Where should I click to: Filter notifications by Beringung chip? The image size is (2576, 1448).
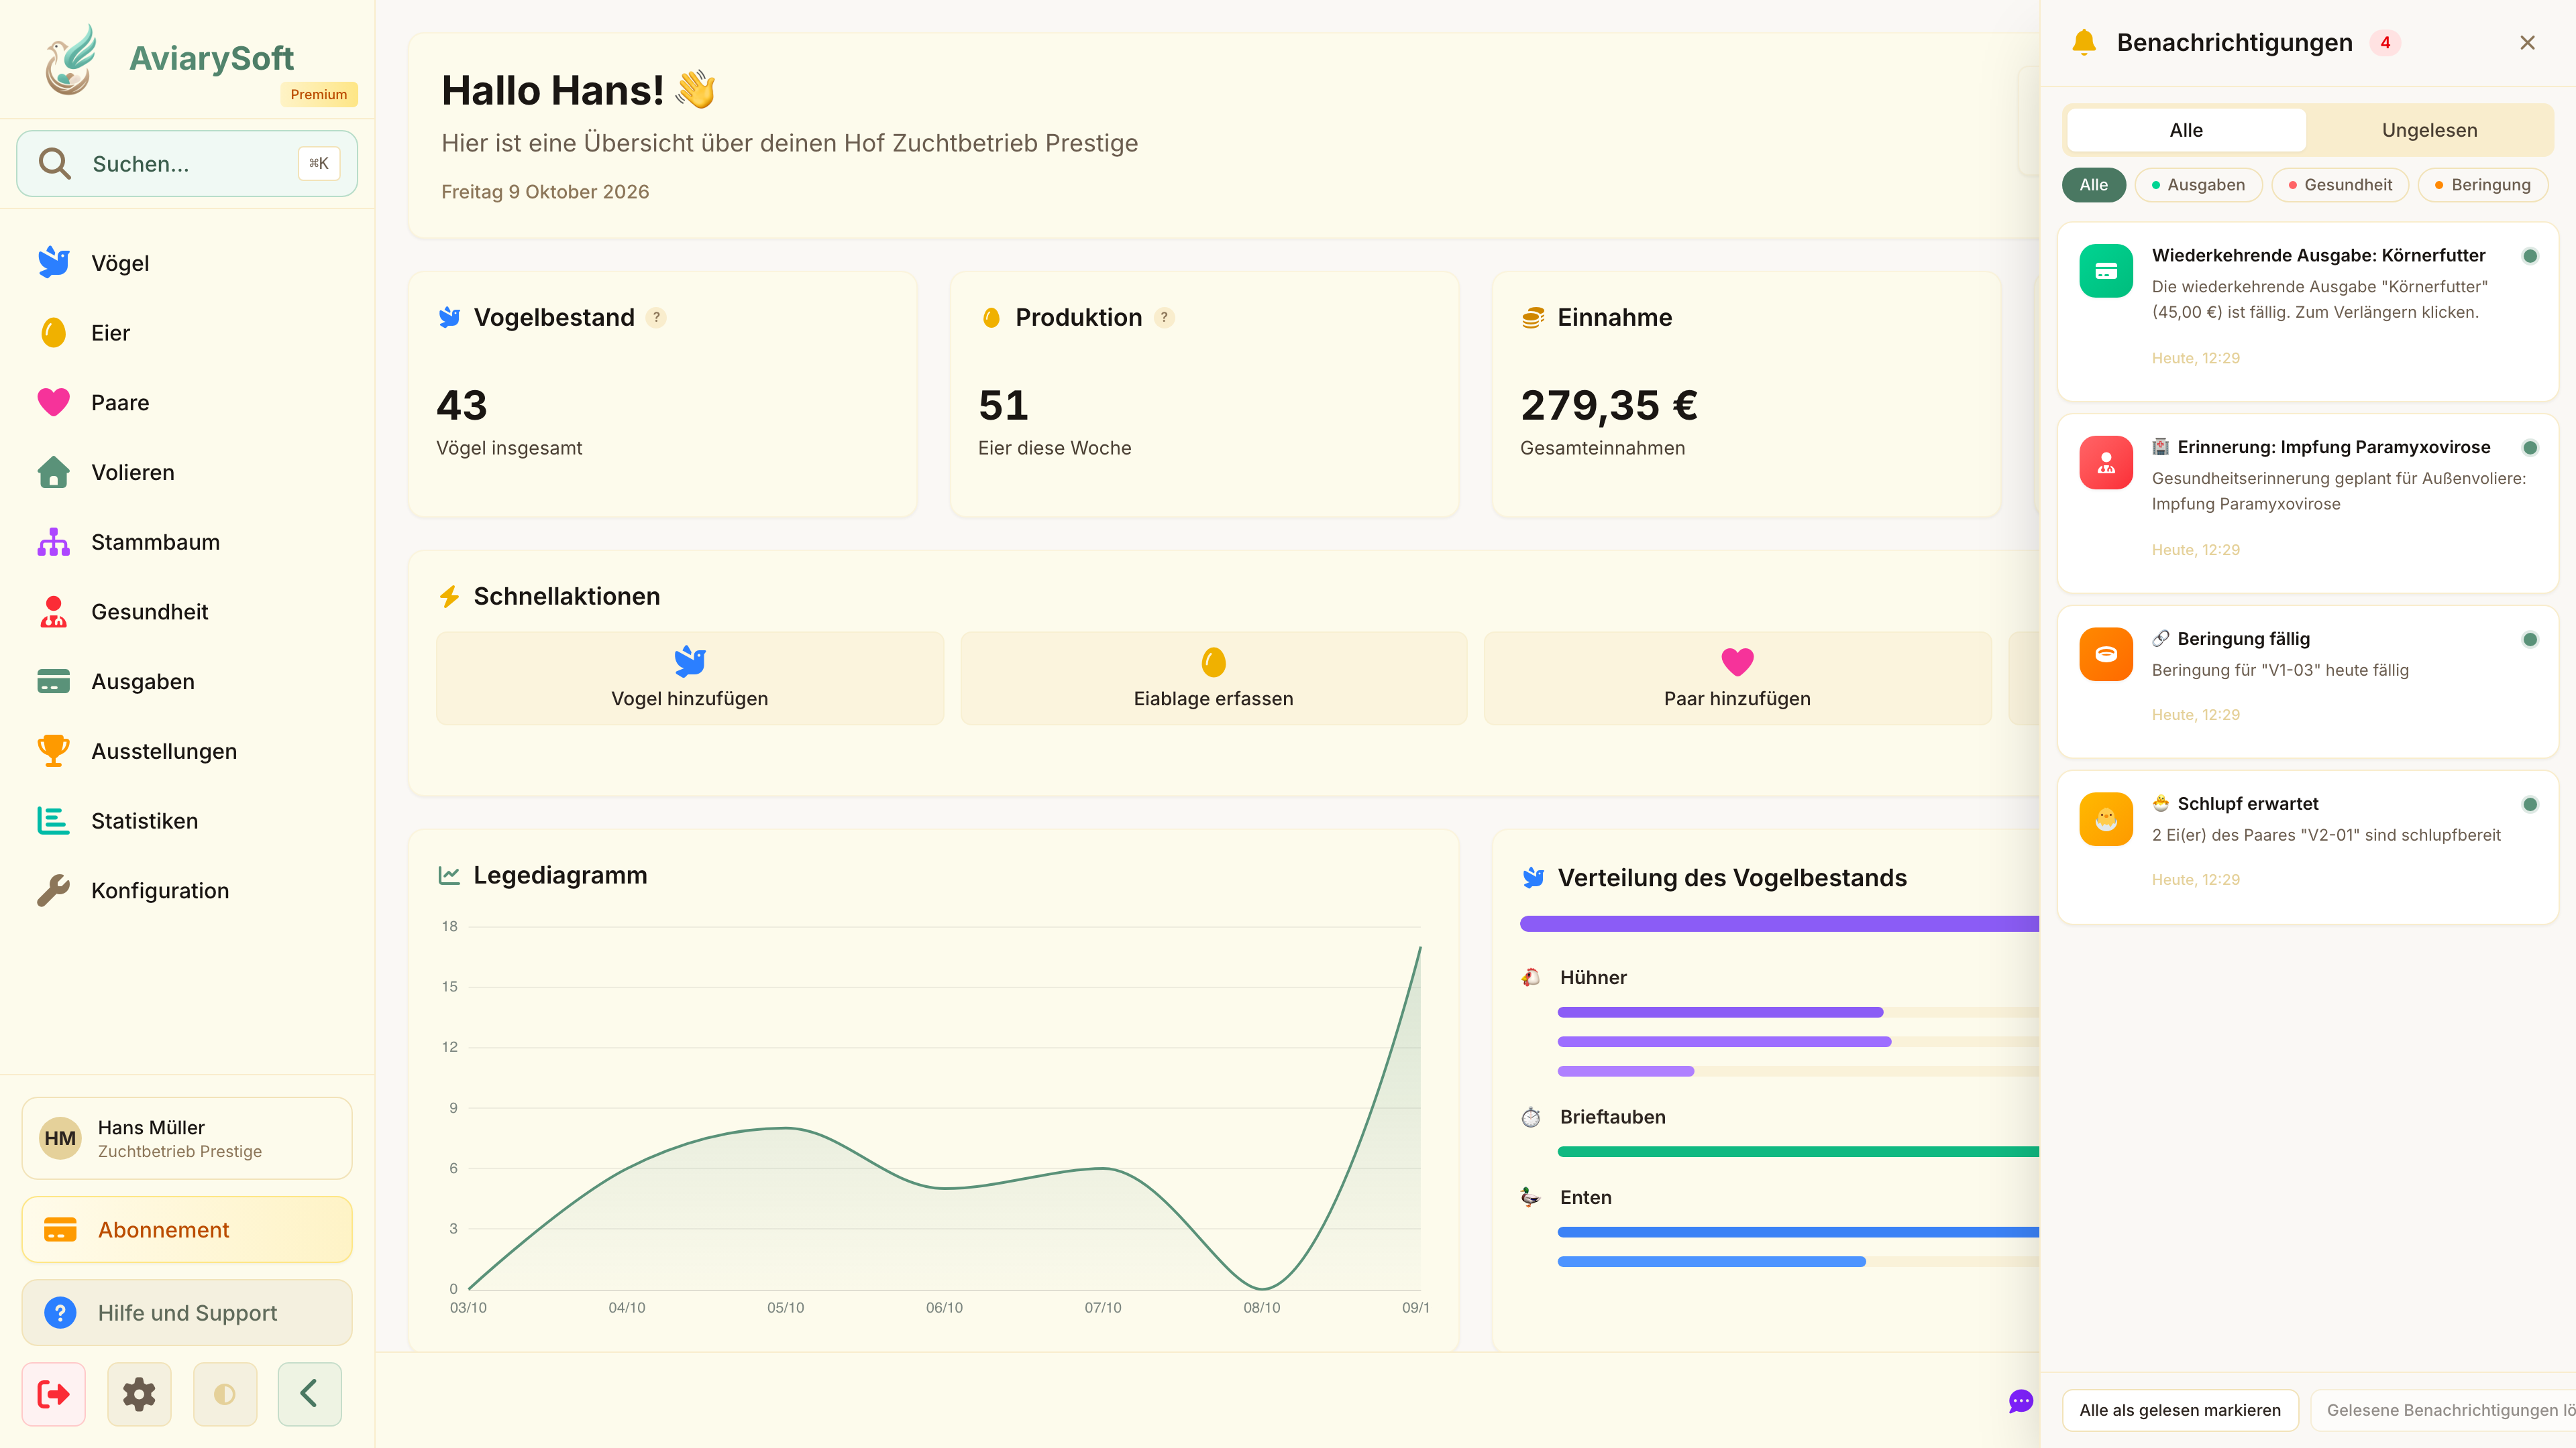coord(2482,185)
